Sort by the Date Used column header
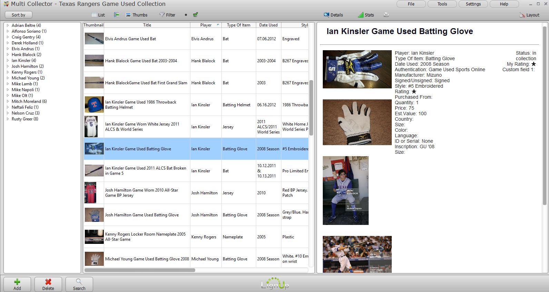This screenshot has width=549, height=292. [268, 25]
